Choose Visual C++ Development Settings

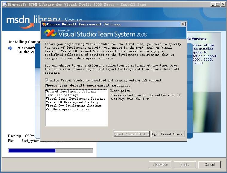tap(76, 106)
